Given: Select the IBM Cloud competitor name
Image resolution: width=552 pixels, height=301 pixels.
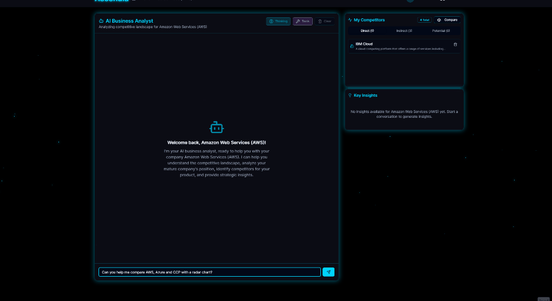Looking at the screenshot, I should 364,44.
